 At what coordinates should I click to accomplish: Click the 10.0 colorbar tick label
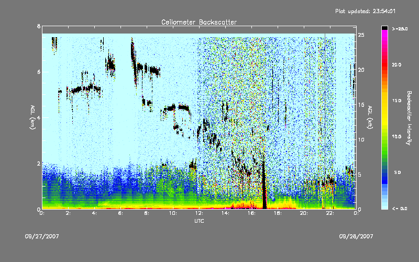pyautogui.click(x=396, y=137)
